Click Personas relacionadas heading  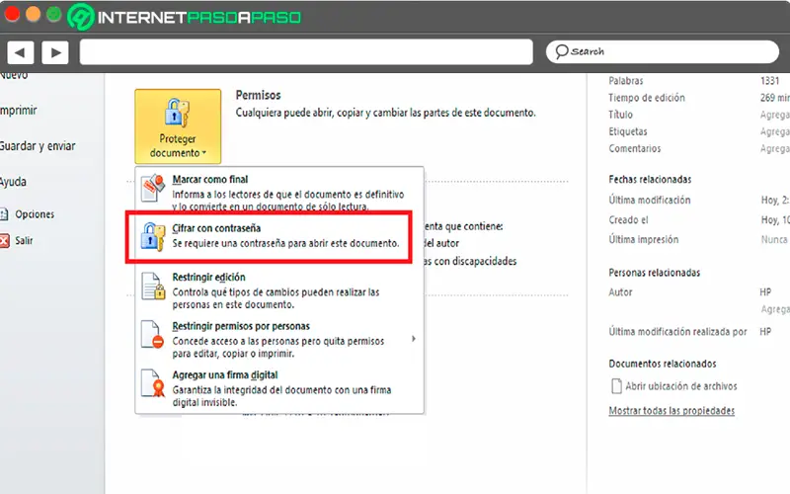tap(655, 273)
